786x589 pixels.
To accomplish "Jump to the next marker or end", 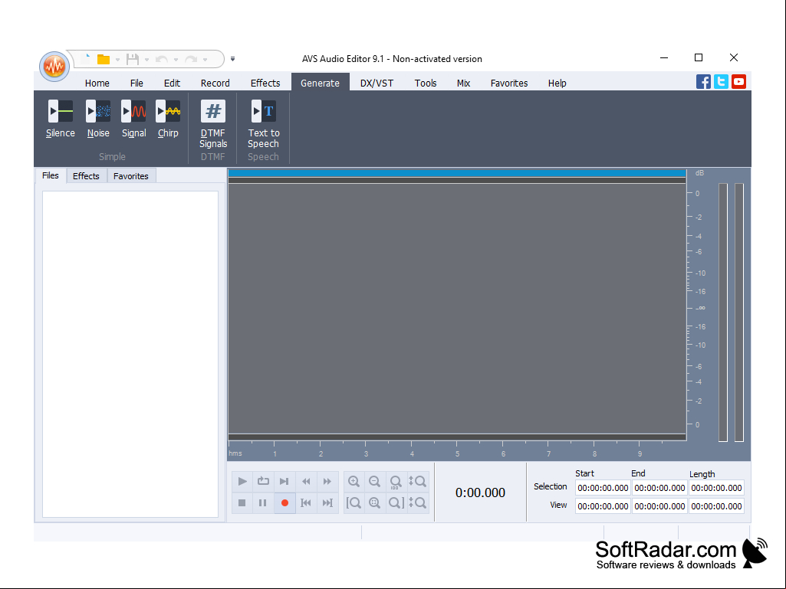I will click(x=327, y=503).
